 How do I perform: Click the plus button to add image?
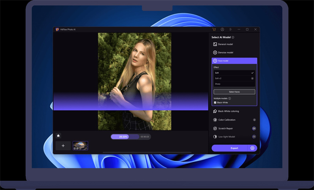point(63,146)
